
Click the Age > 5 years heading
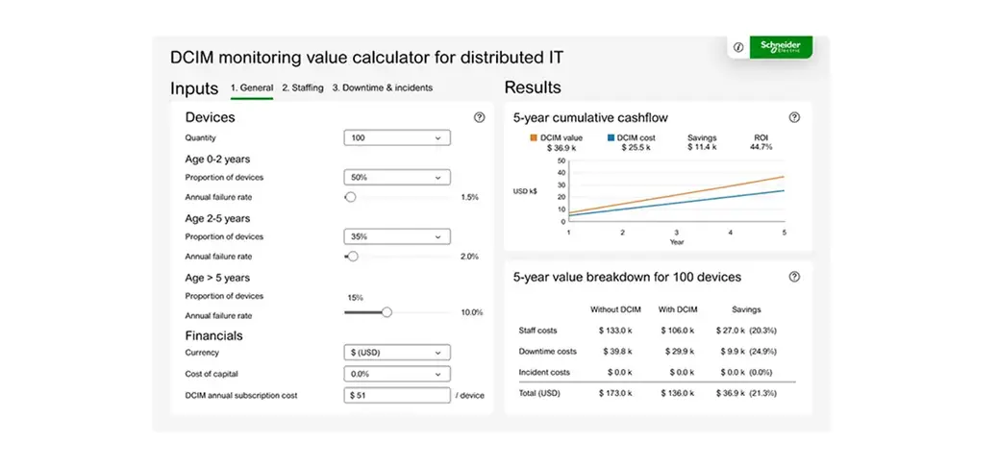tap(217, 278)
